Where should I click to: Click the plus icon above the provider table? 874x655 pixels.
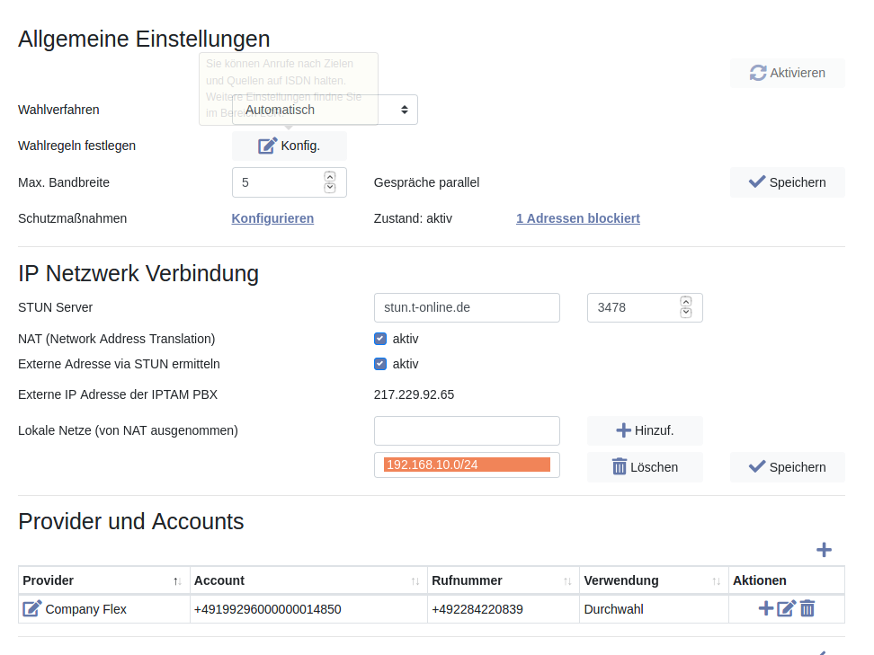click(824, 550)
